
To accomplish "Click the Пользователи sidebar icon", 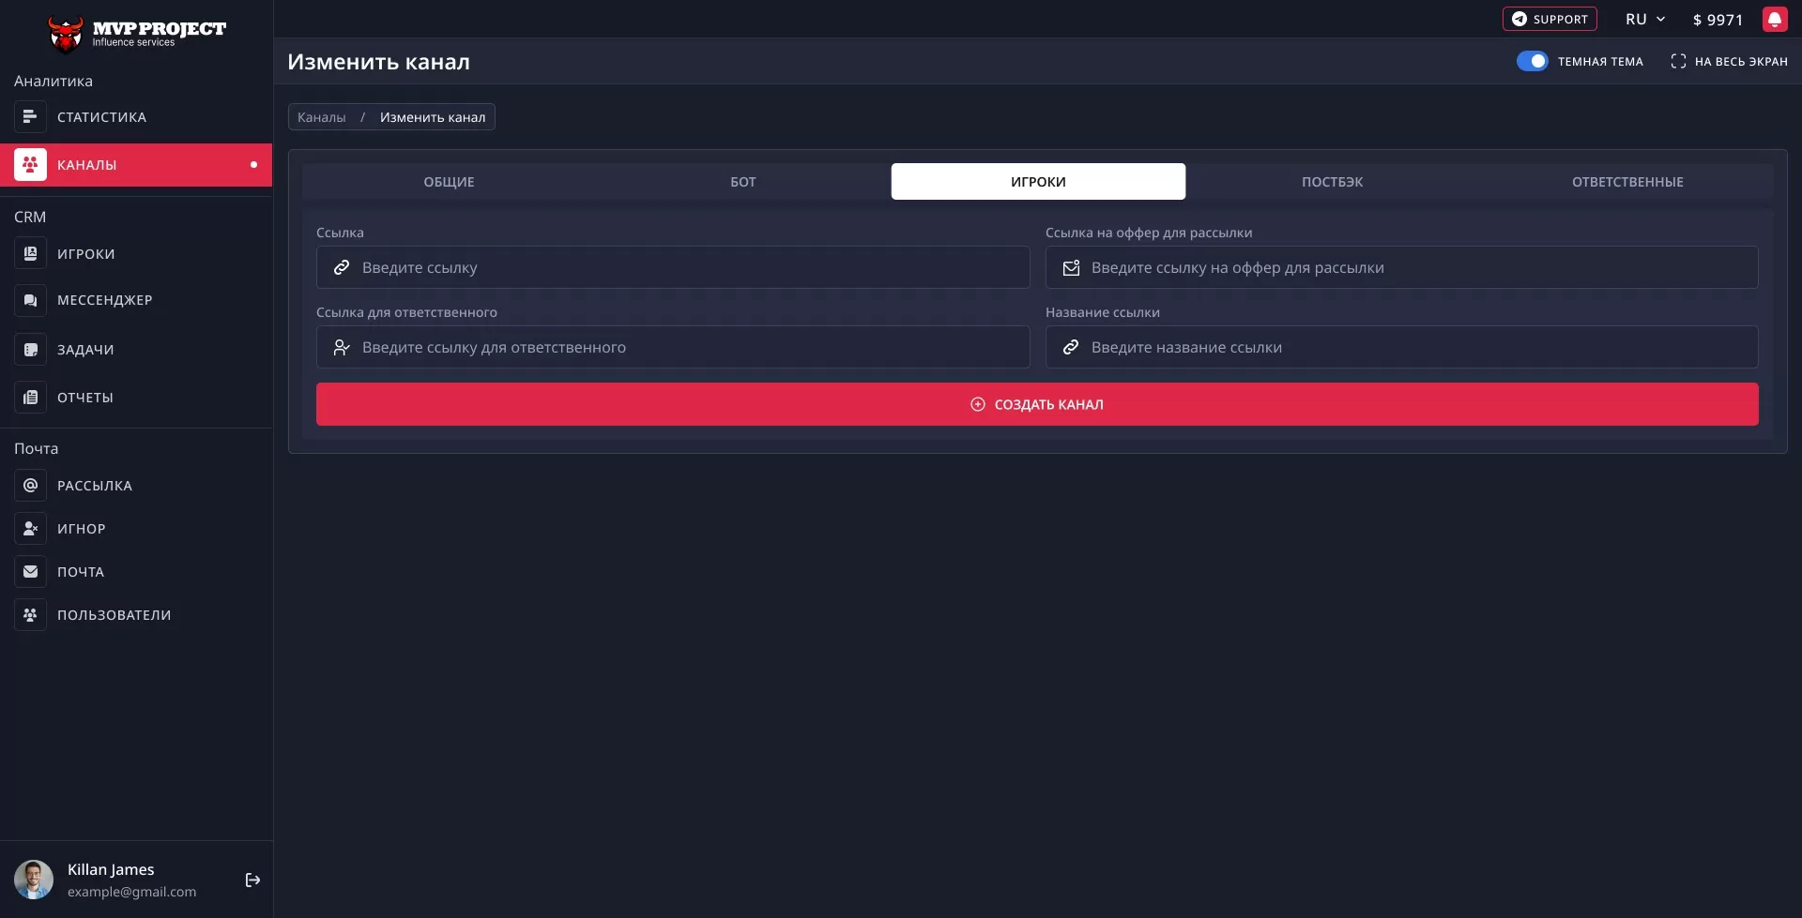I will (30, 615).
